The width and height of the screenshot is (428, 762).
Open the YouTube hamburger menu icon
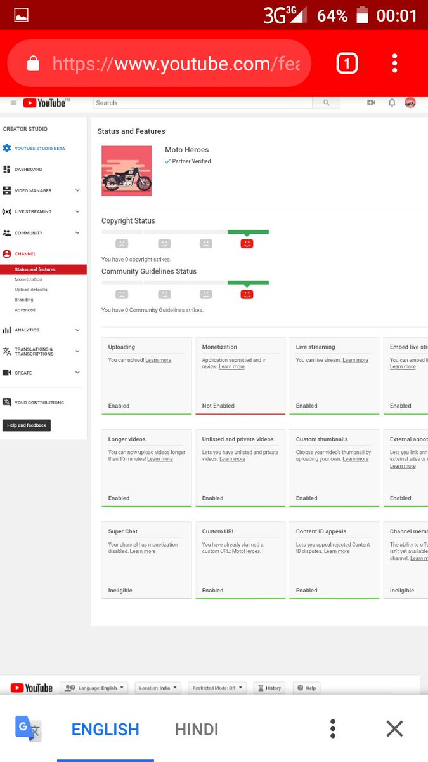tap(13, 103)
